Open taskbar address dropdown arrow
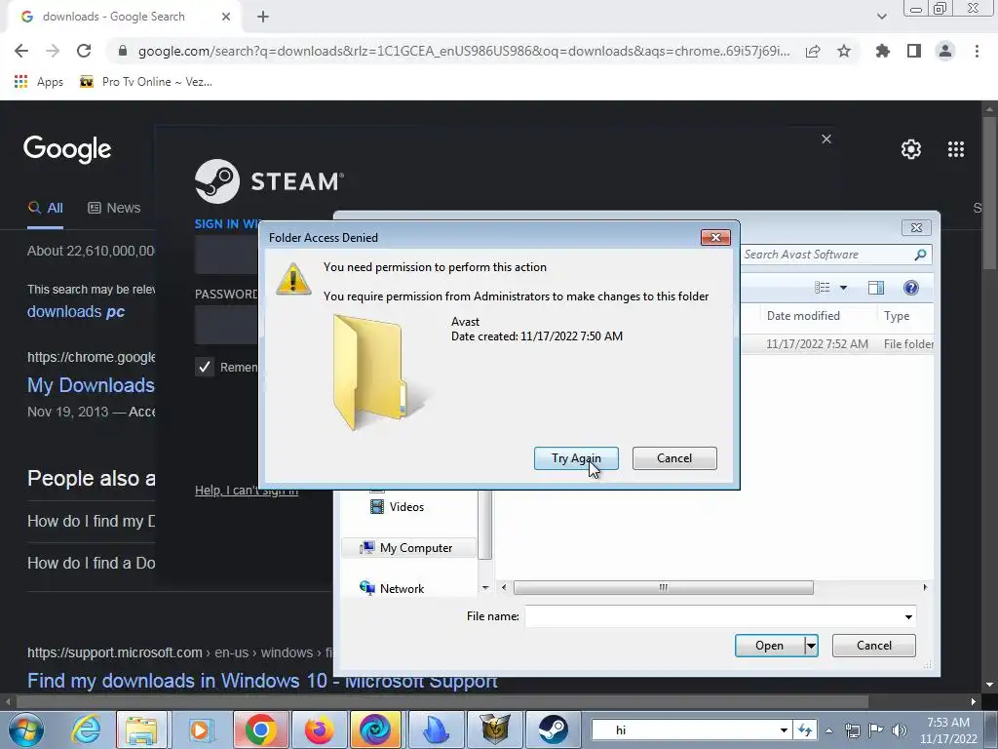Viewport: 998px width, 749px height. 784,730
